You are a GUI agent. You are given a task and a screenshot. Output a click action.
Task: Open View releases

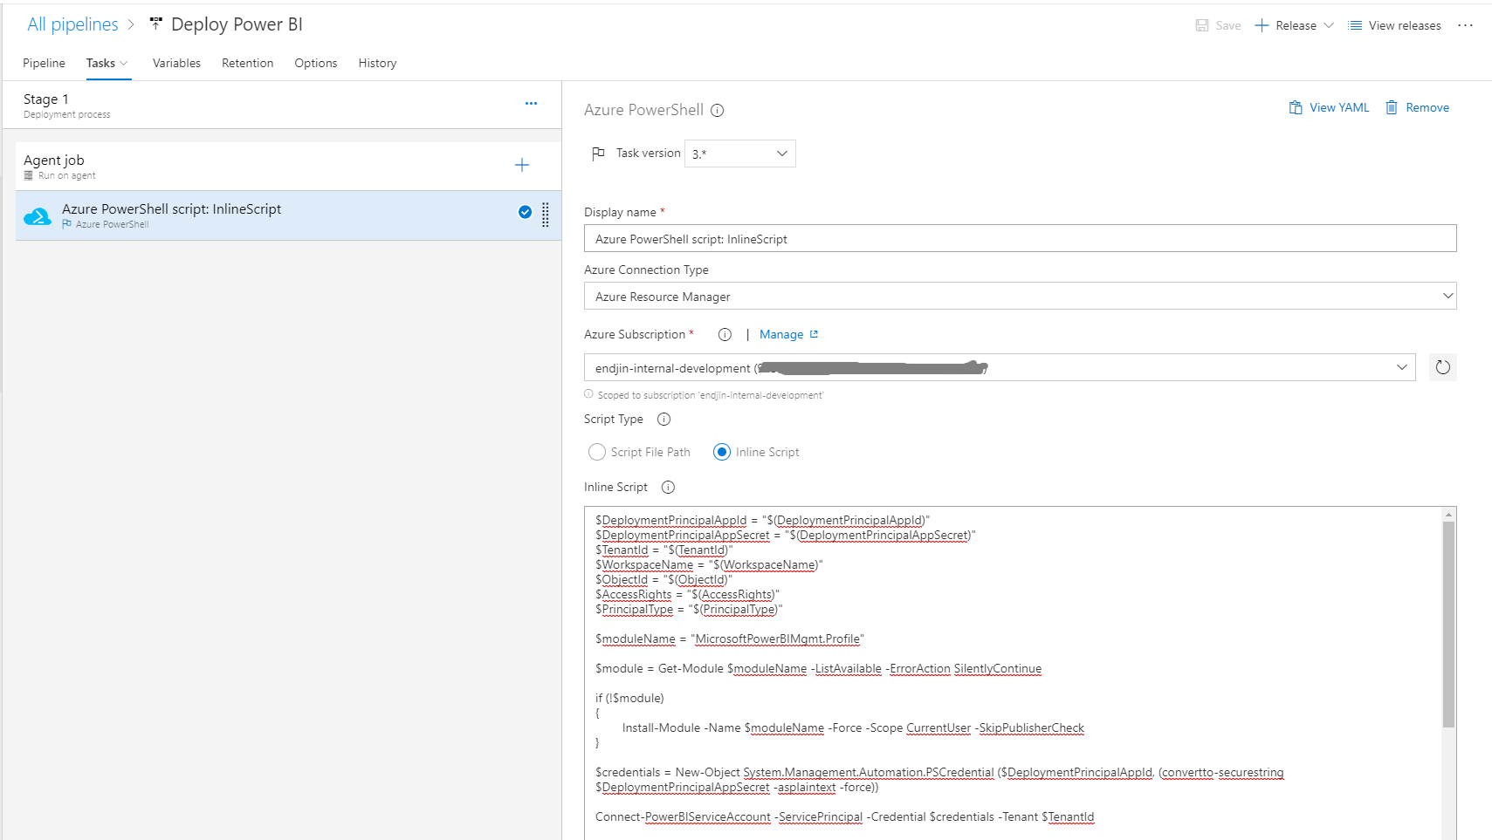[x=1395, y=25]
